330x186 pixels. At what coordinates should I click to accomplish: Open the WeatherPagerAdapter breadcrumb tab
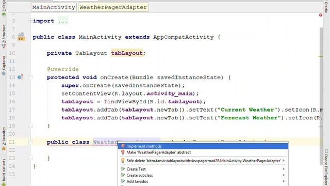(113, 7)
